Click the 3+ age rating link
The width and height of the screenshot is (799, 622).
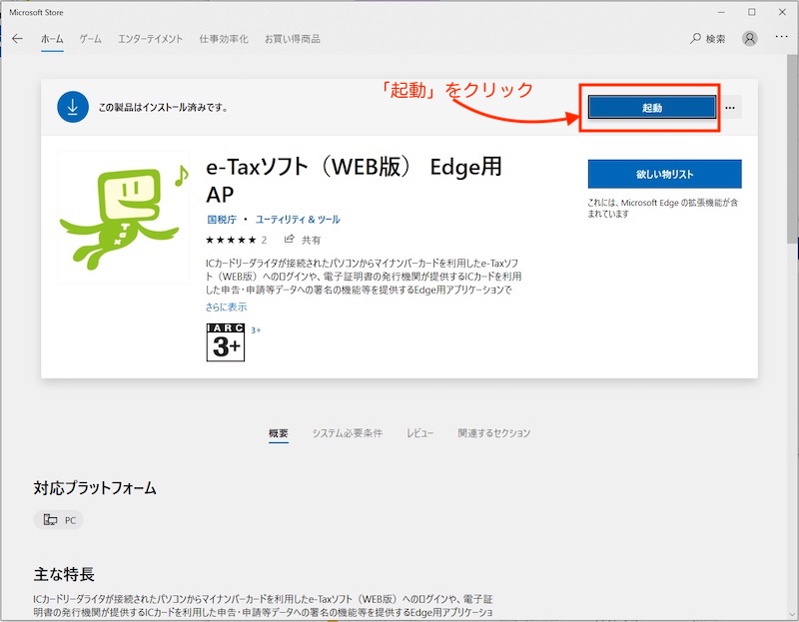tap(256, 330)
